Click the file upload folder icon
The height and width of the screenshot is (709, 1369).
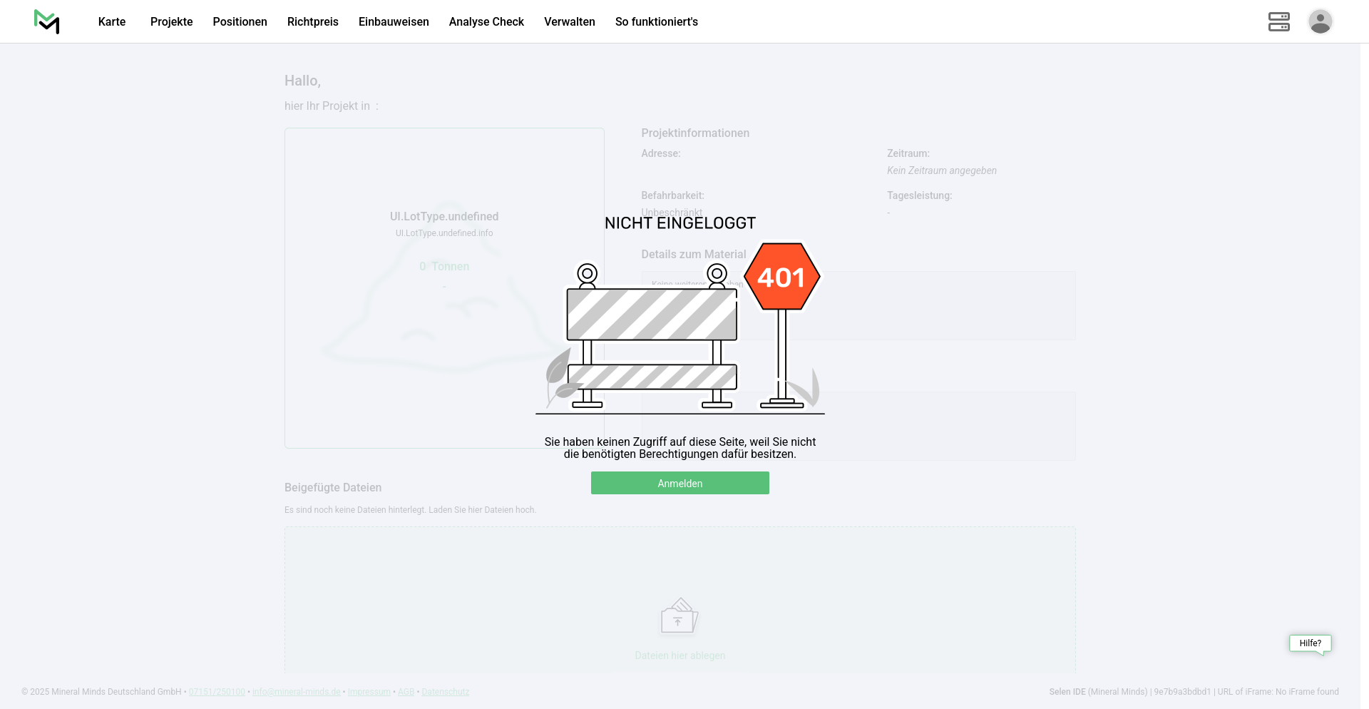click(x=679, y=616)
